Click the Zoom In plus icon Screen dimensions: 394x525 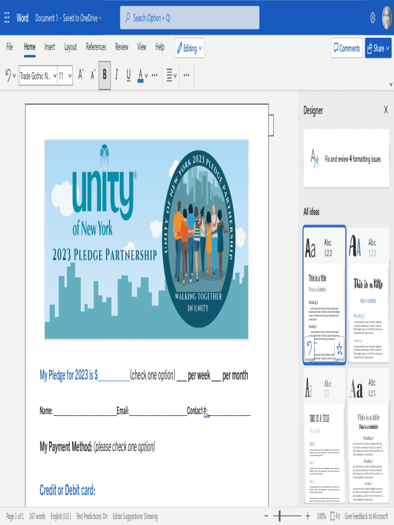click(x=308, y=516)
